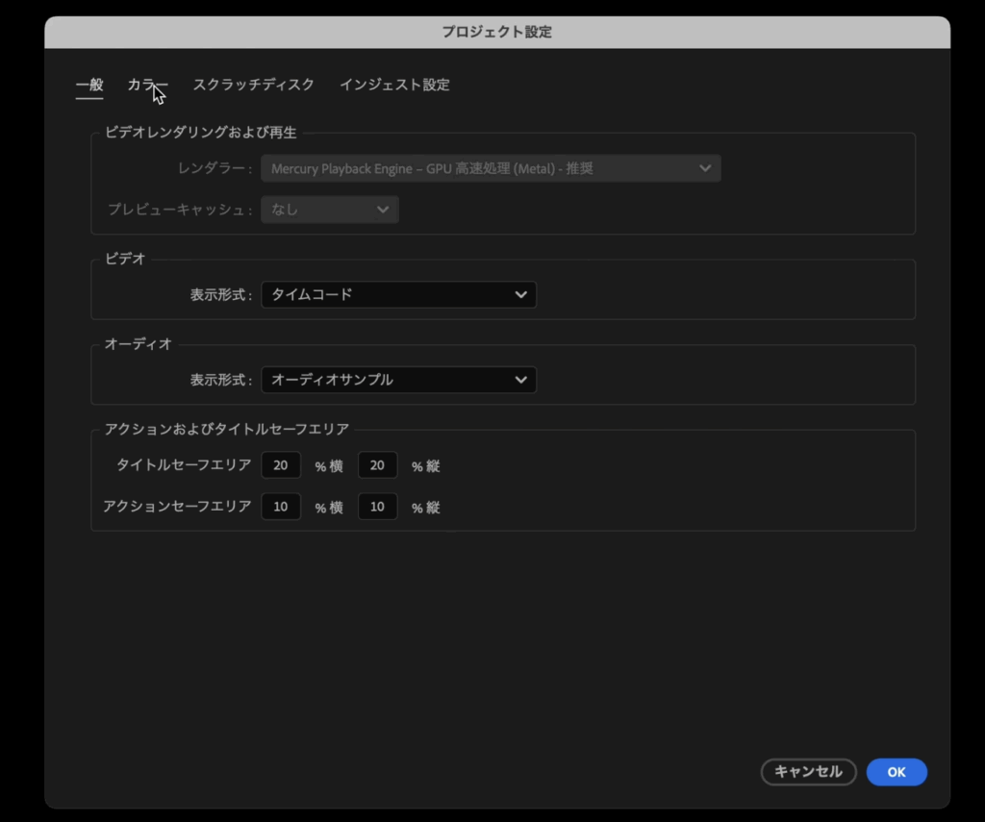The width and height of the screenshot is (985, 822).
Task: Click the chevron arrow on プレビューキャッシュ dropdown
Action: 383,209
